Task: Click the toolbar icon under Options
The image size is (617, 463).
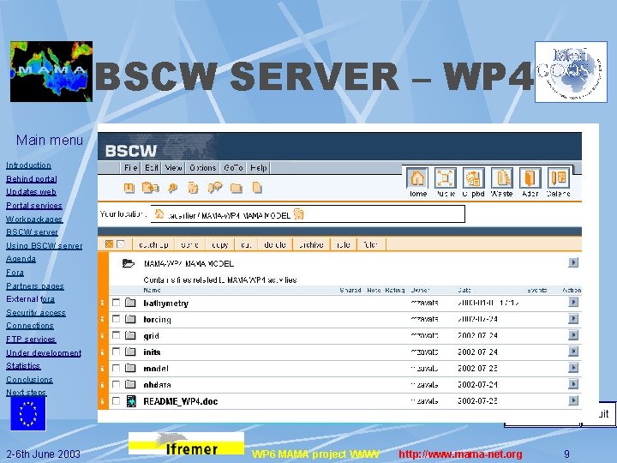Action: 193,188
